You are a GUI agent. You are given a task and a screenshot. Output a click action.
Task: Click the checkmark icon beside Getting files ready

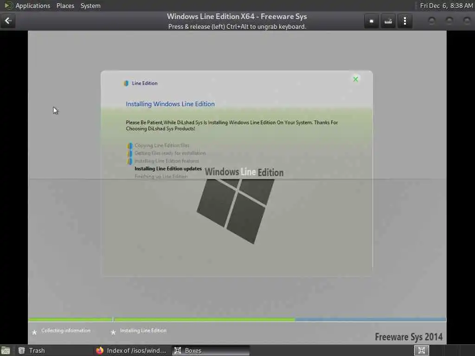click(130, 153)
